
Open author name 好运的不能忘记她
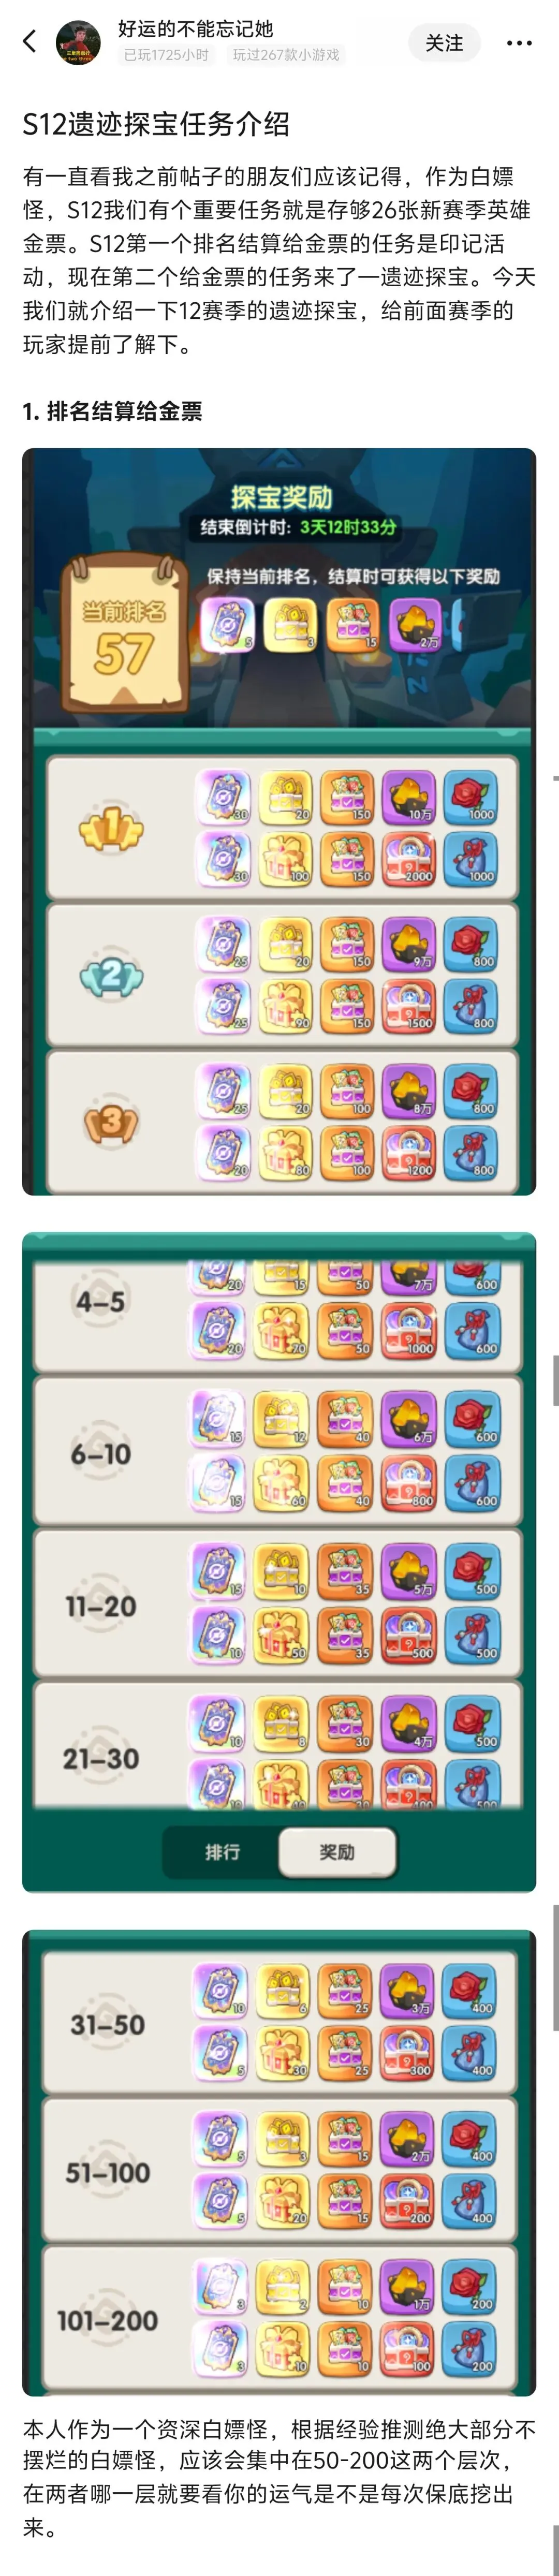point(195,28)
